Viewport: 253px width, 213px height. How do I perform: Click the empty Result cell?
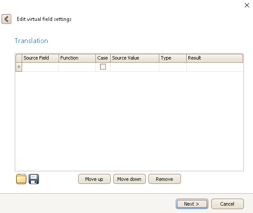click(x=215, y=67)
